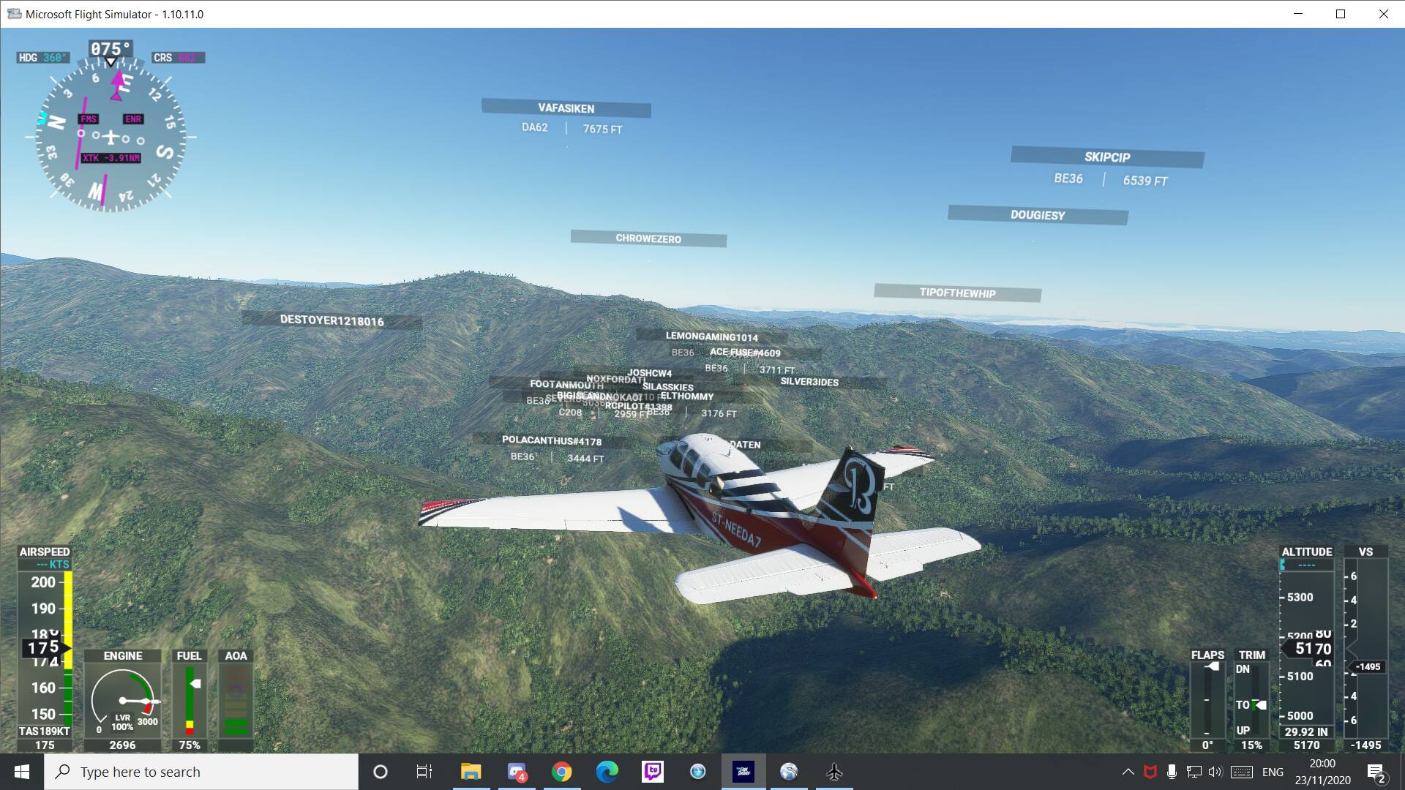
Task: Click the AOA indicator bar
Action: click(x=236, y=701)
